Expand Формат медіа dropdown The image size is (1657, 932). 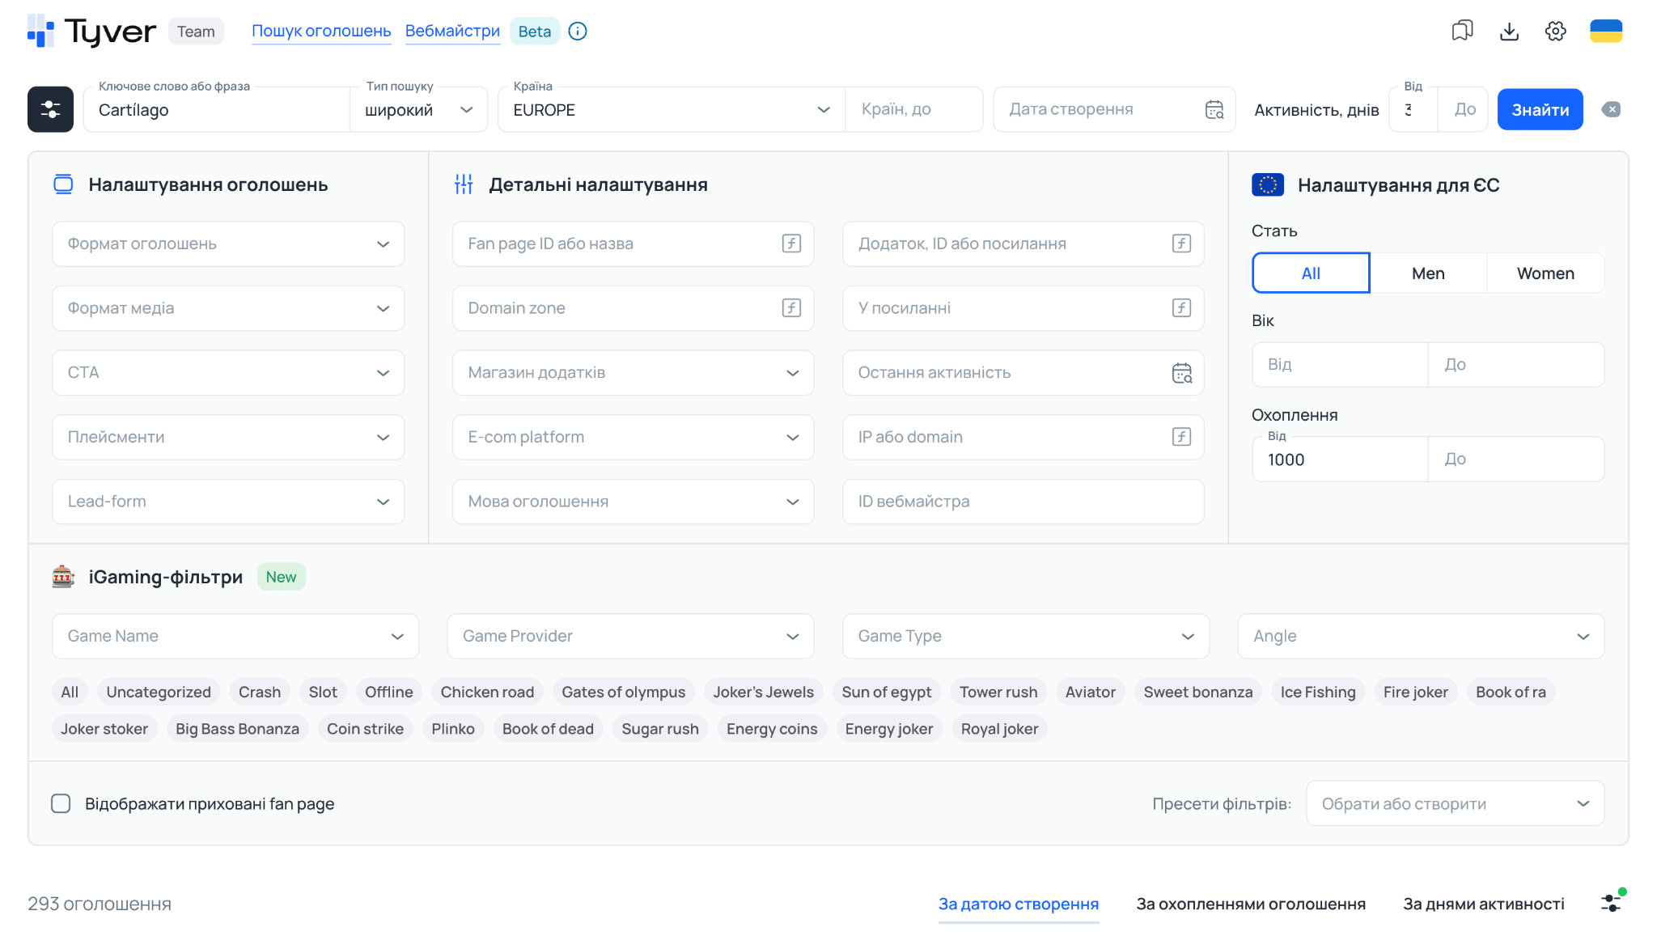(228, 308)
